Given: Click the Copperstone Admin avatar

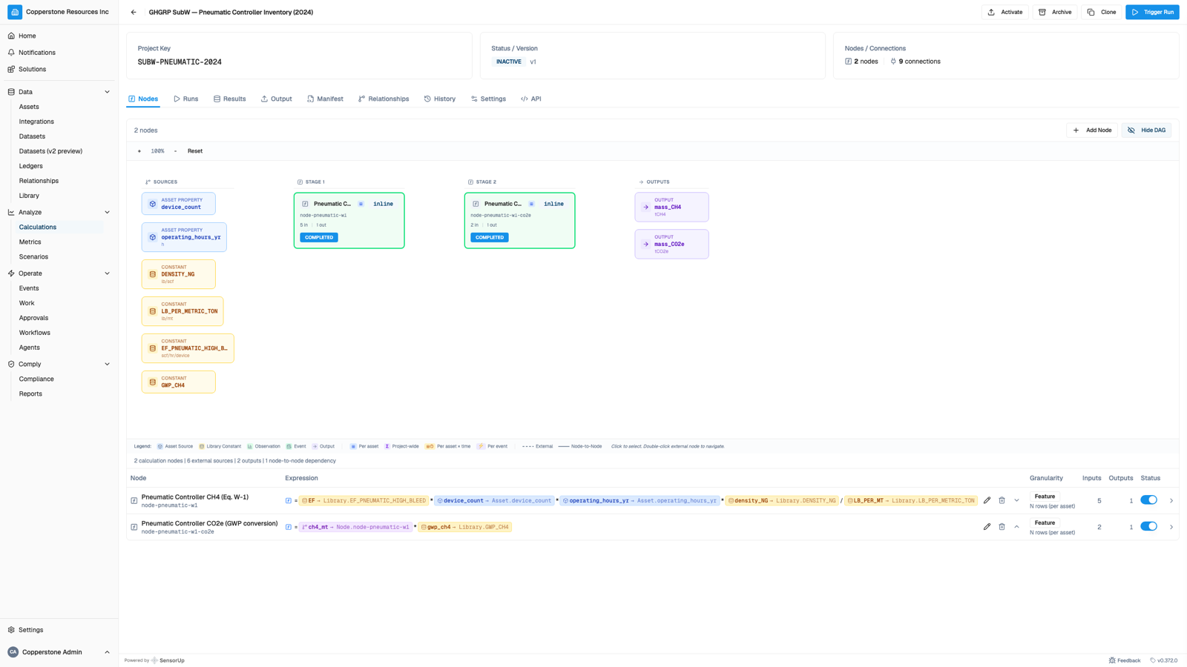Looking at the screenshot, I should click(13, 652).
